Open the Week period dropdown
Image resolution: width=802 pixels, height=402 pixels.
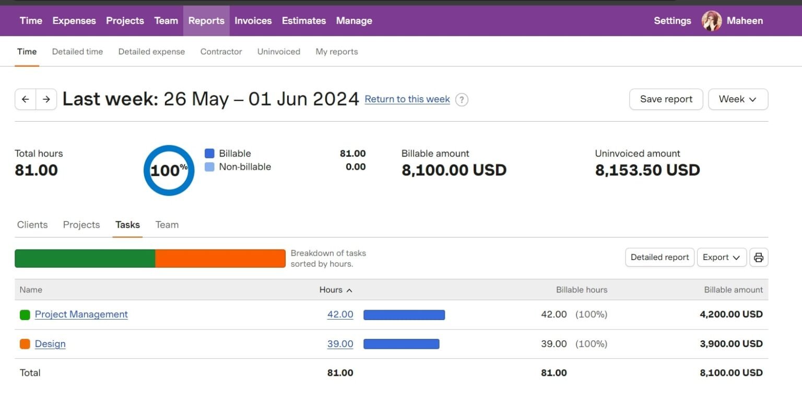click(737, 99)
